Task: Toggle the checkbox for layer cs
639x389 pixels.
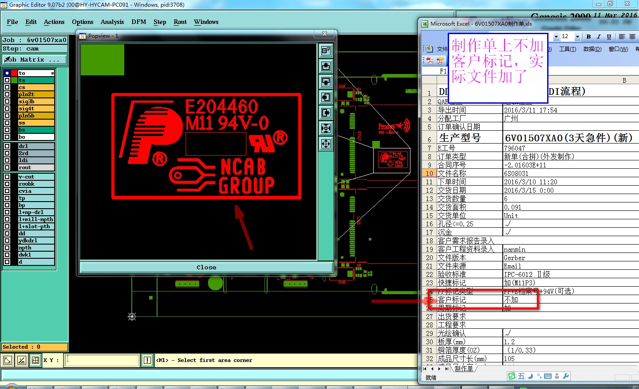Action: tap(7, 87)
